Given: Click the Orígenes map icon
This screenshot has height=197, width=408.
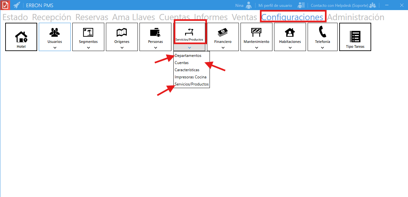Looking at the screenshot, I should (122, 32).
